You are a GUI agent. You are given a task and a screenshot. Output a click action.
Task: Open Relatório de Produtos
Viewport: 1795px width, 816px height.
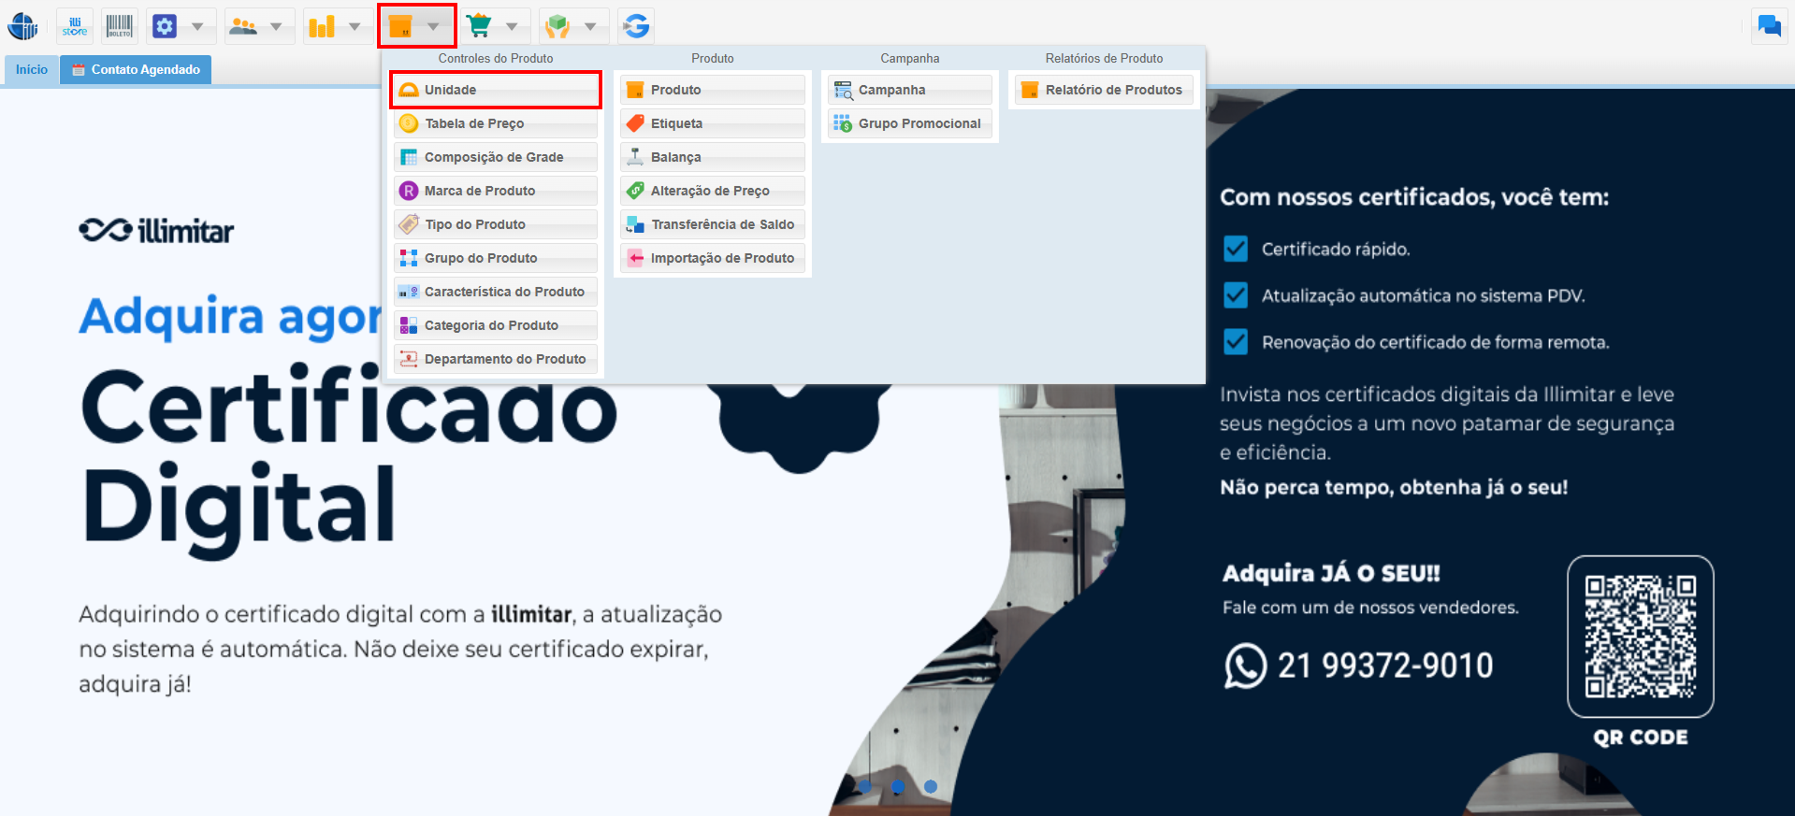pos(1105,90)
